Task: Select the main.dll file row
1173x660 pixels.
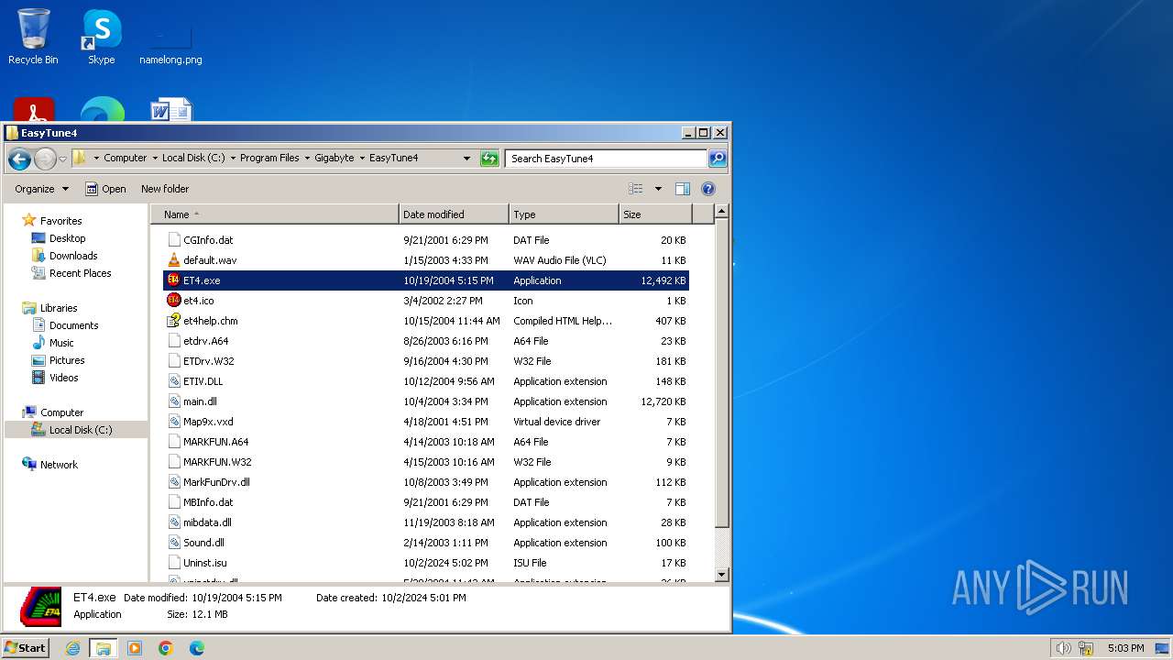Action: click(426, 401)
